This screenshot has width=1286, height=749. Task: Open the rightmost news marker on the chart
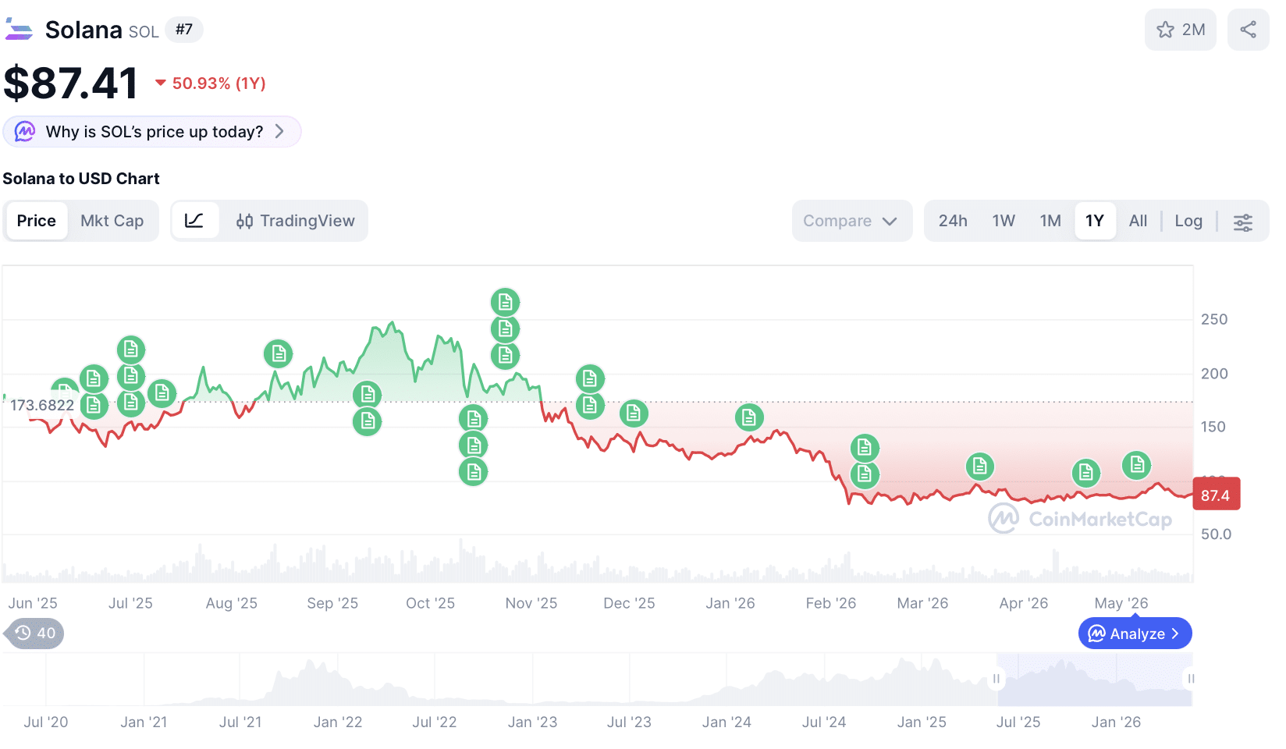coord(1137,465)
